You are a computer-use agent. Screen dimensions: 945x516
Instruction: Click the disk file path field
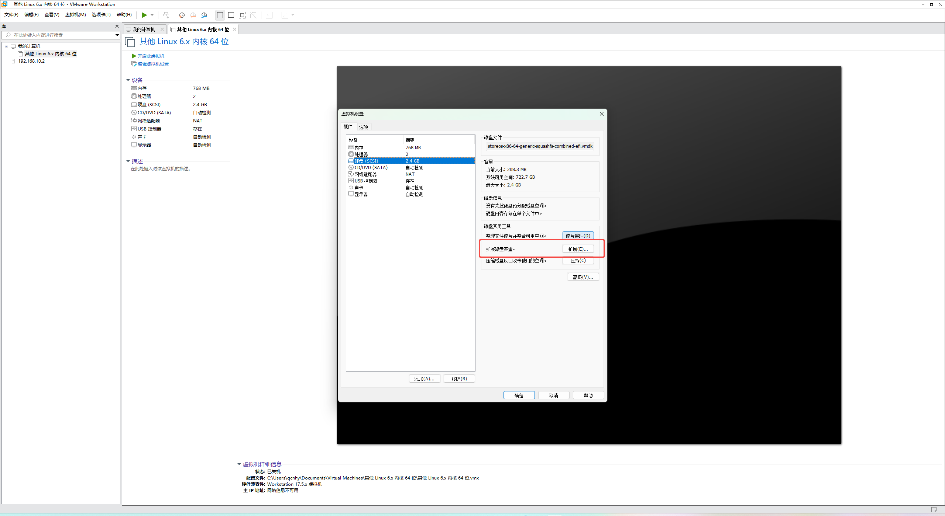[540, 146]
